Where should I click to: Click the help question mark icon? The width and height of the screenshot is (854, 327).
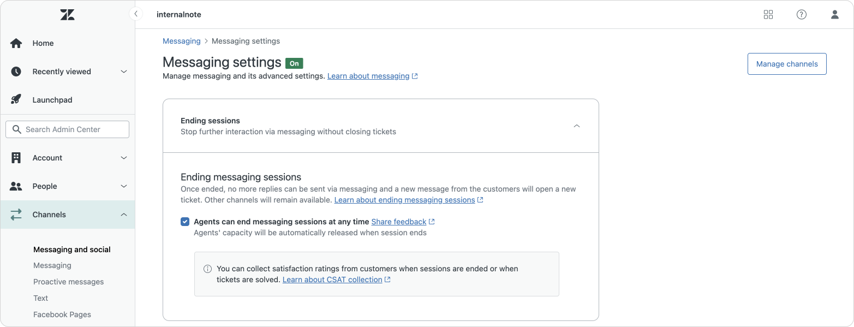click(801, 15)
